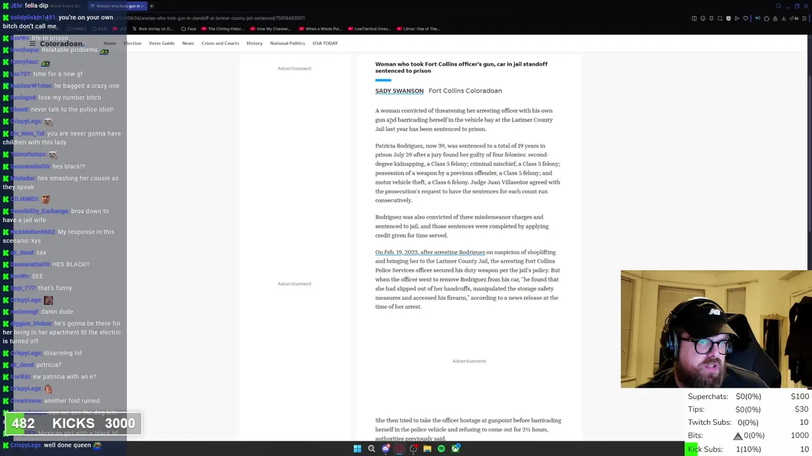The width and height of the screenshot is (812, 456).
Task: Open the Voter Guide nav item
Action: pyautogui.click(x=161, y=43)
